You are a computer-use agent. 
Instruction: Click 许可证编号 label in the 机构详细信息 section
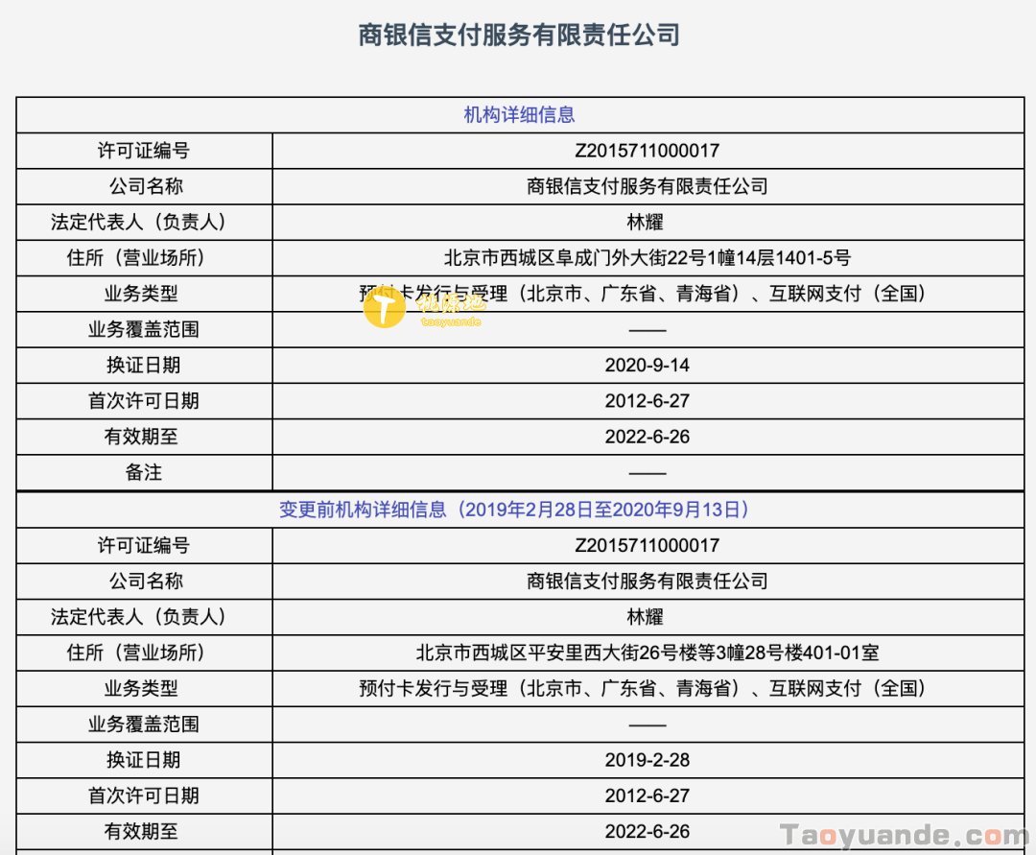[143, 151]
